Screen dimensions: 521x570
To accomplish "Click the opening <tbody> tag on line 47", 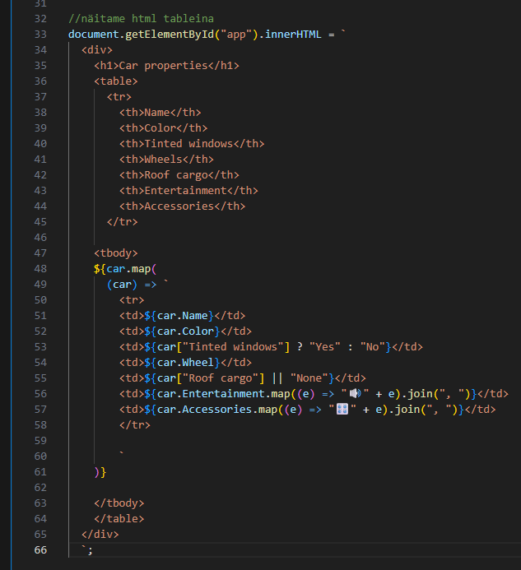I will (x=116, y=253).
